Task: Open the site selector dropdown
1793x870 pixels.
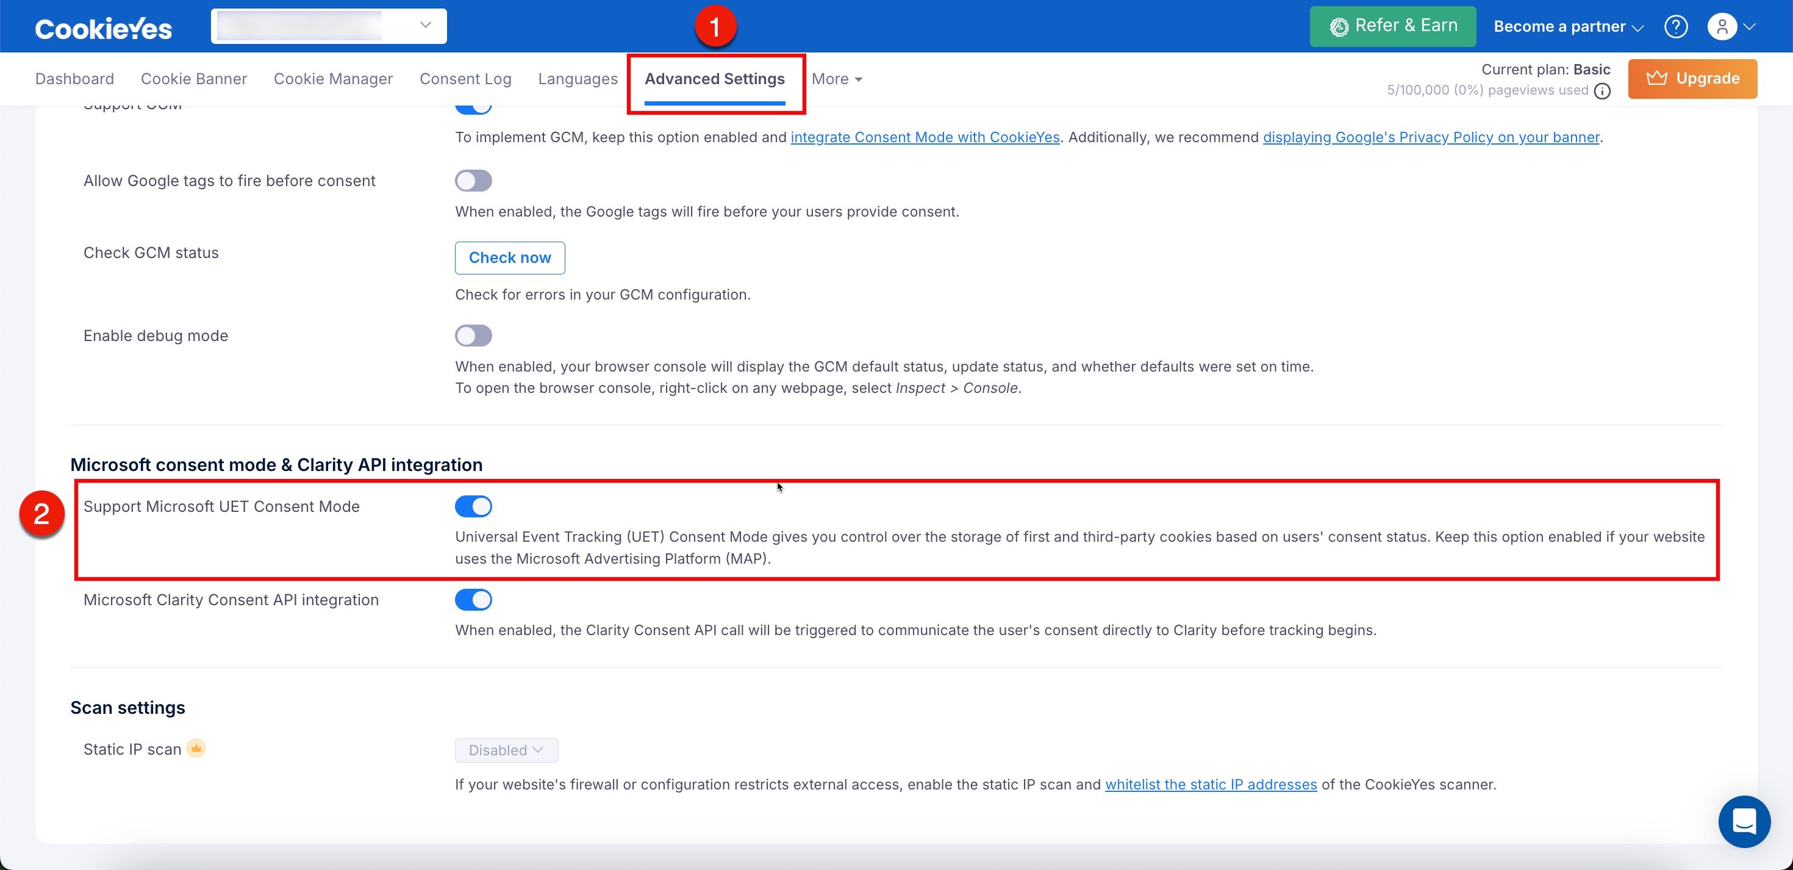Action: (329, 26)
